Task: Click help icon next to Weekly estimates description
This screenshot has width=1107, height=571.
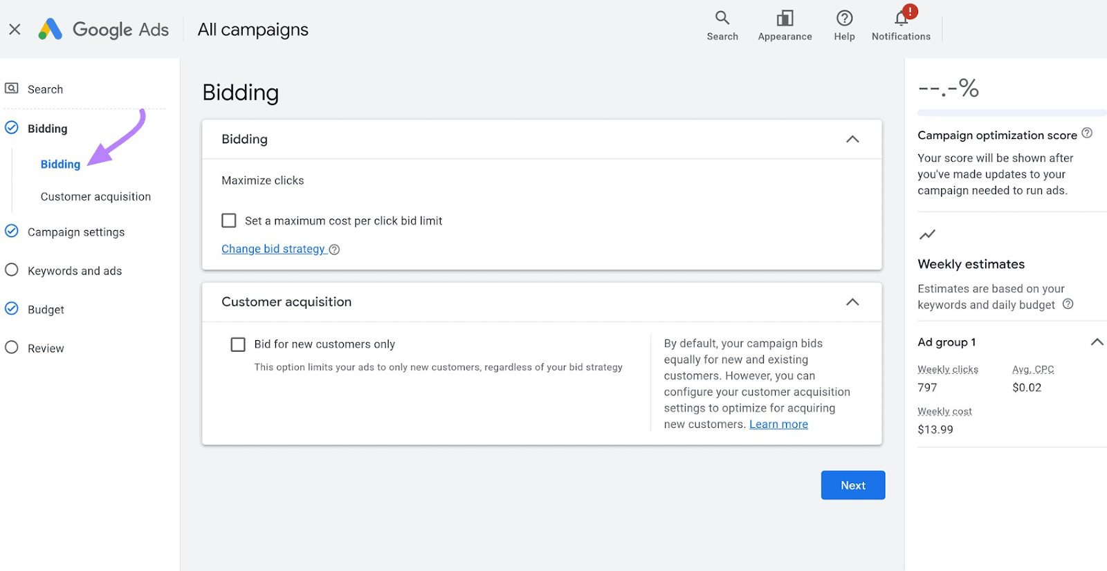Action: 1068,304
